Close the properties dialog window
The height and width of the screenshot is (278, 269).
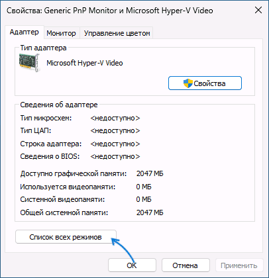pos(258,11)
